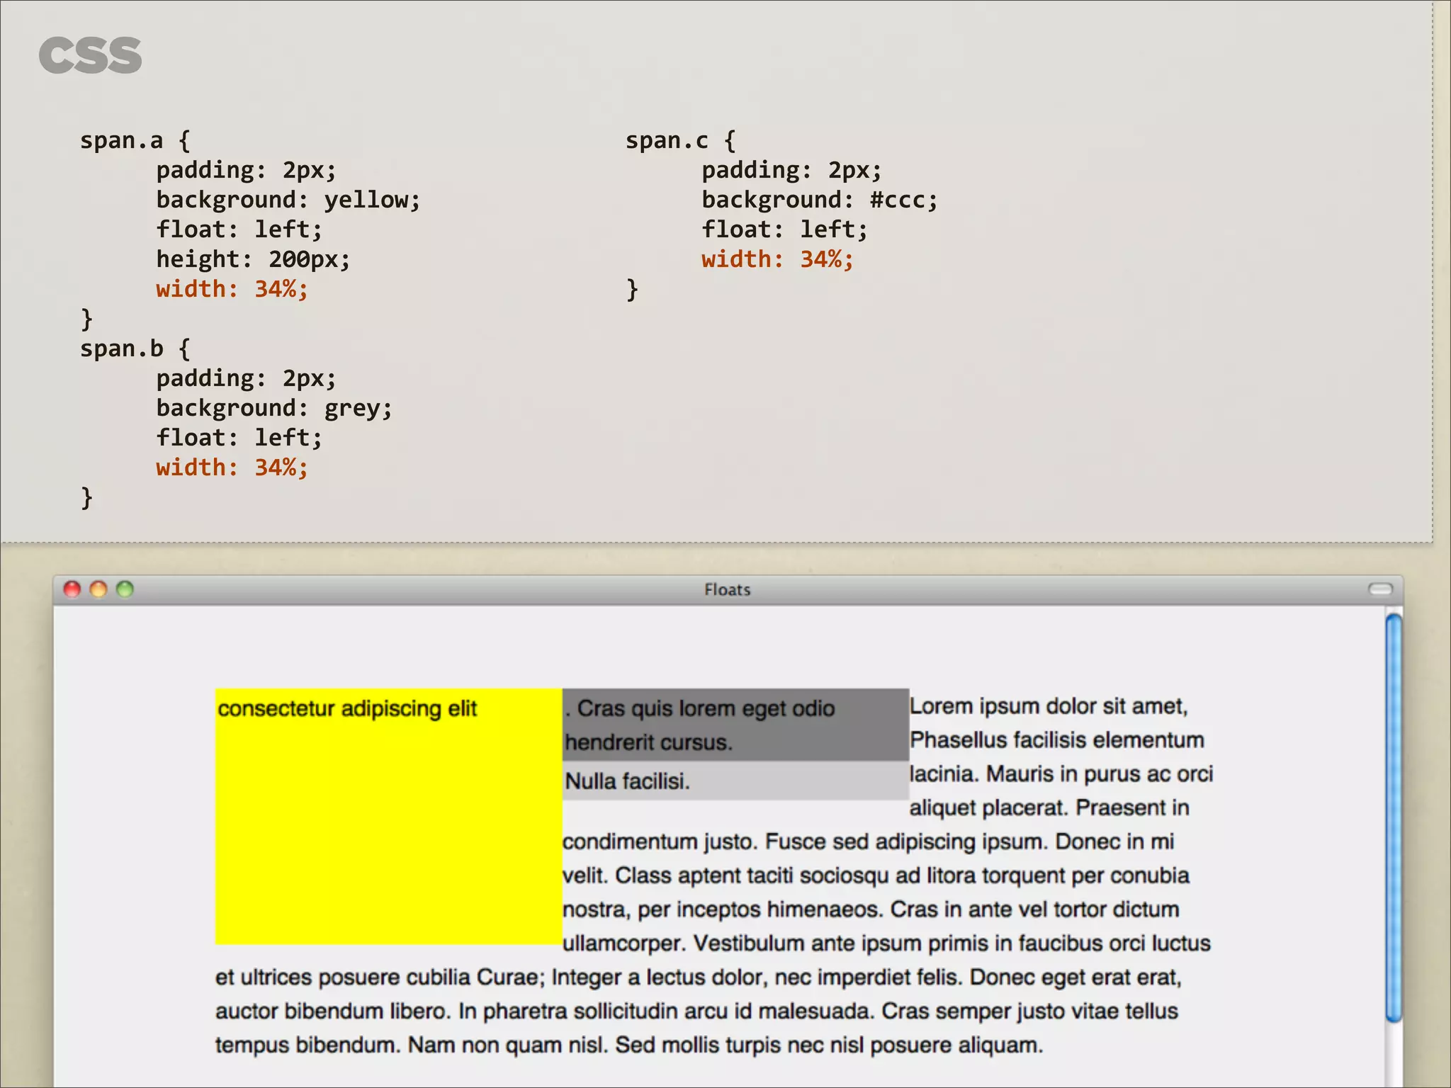The width and height of the screenshot is (1451, 1088).
Task: Click the 'CSS' slide heading
Action: [90, 56]
